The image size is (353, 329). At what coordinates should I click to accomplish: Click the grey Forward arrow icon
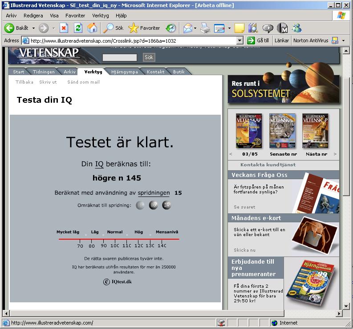pos(44,28)
